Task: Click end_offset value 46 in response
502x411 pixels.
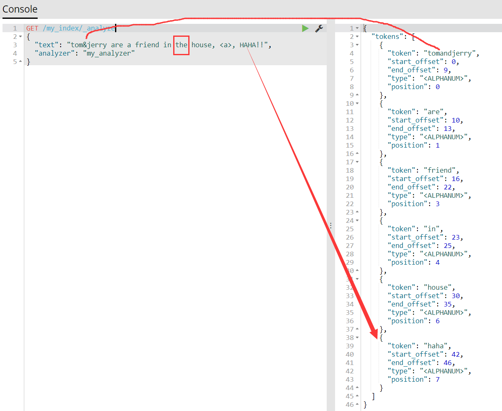Action: pyautogui.click(x=448, y=362)
